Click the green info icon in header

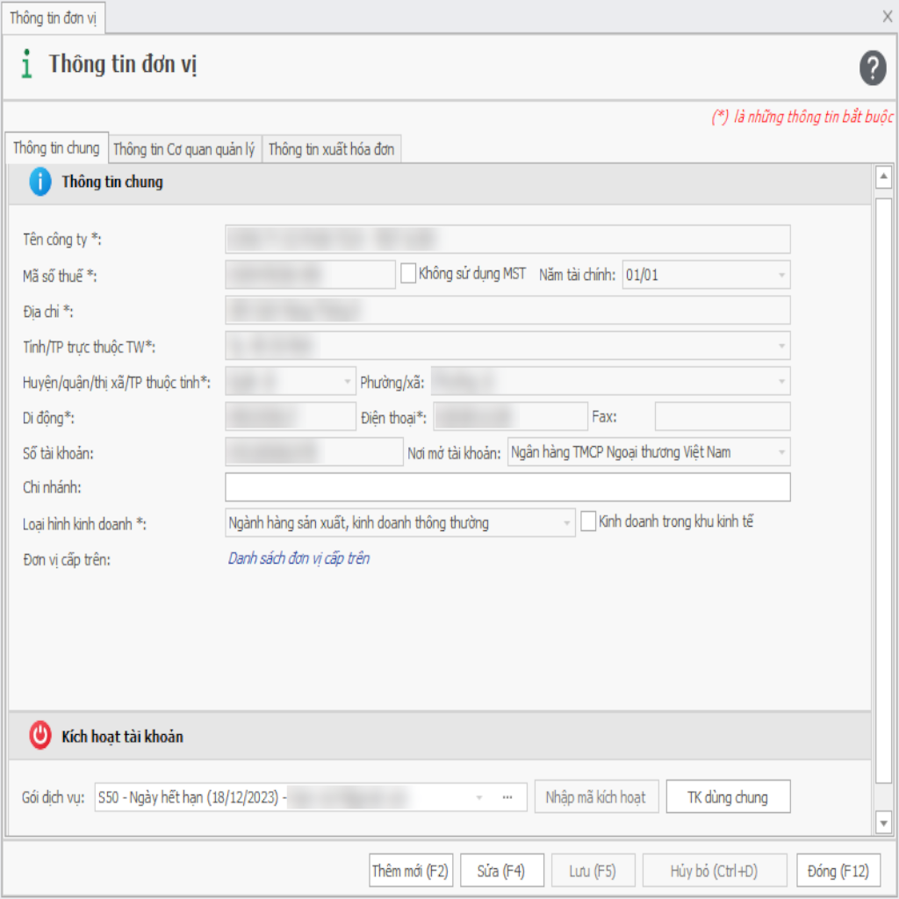(27, 65)
